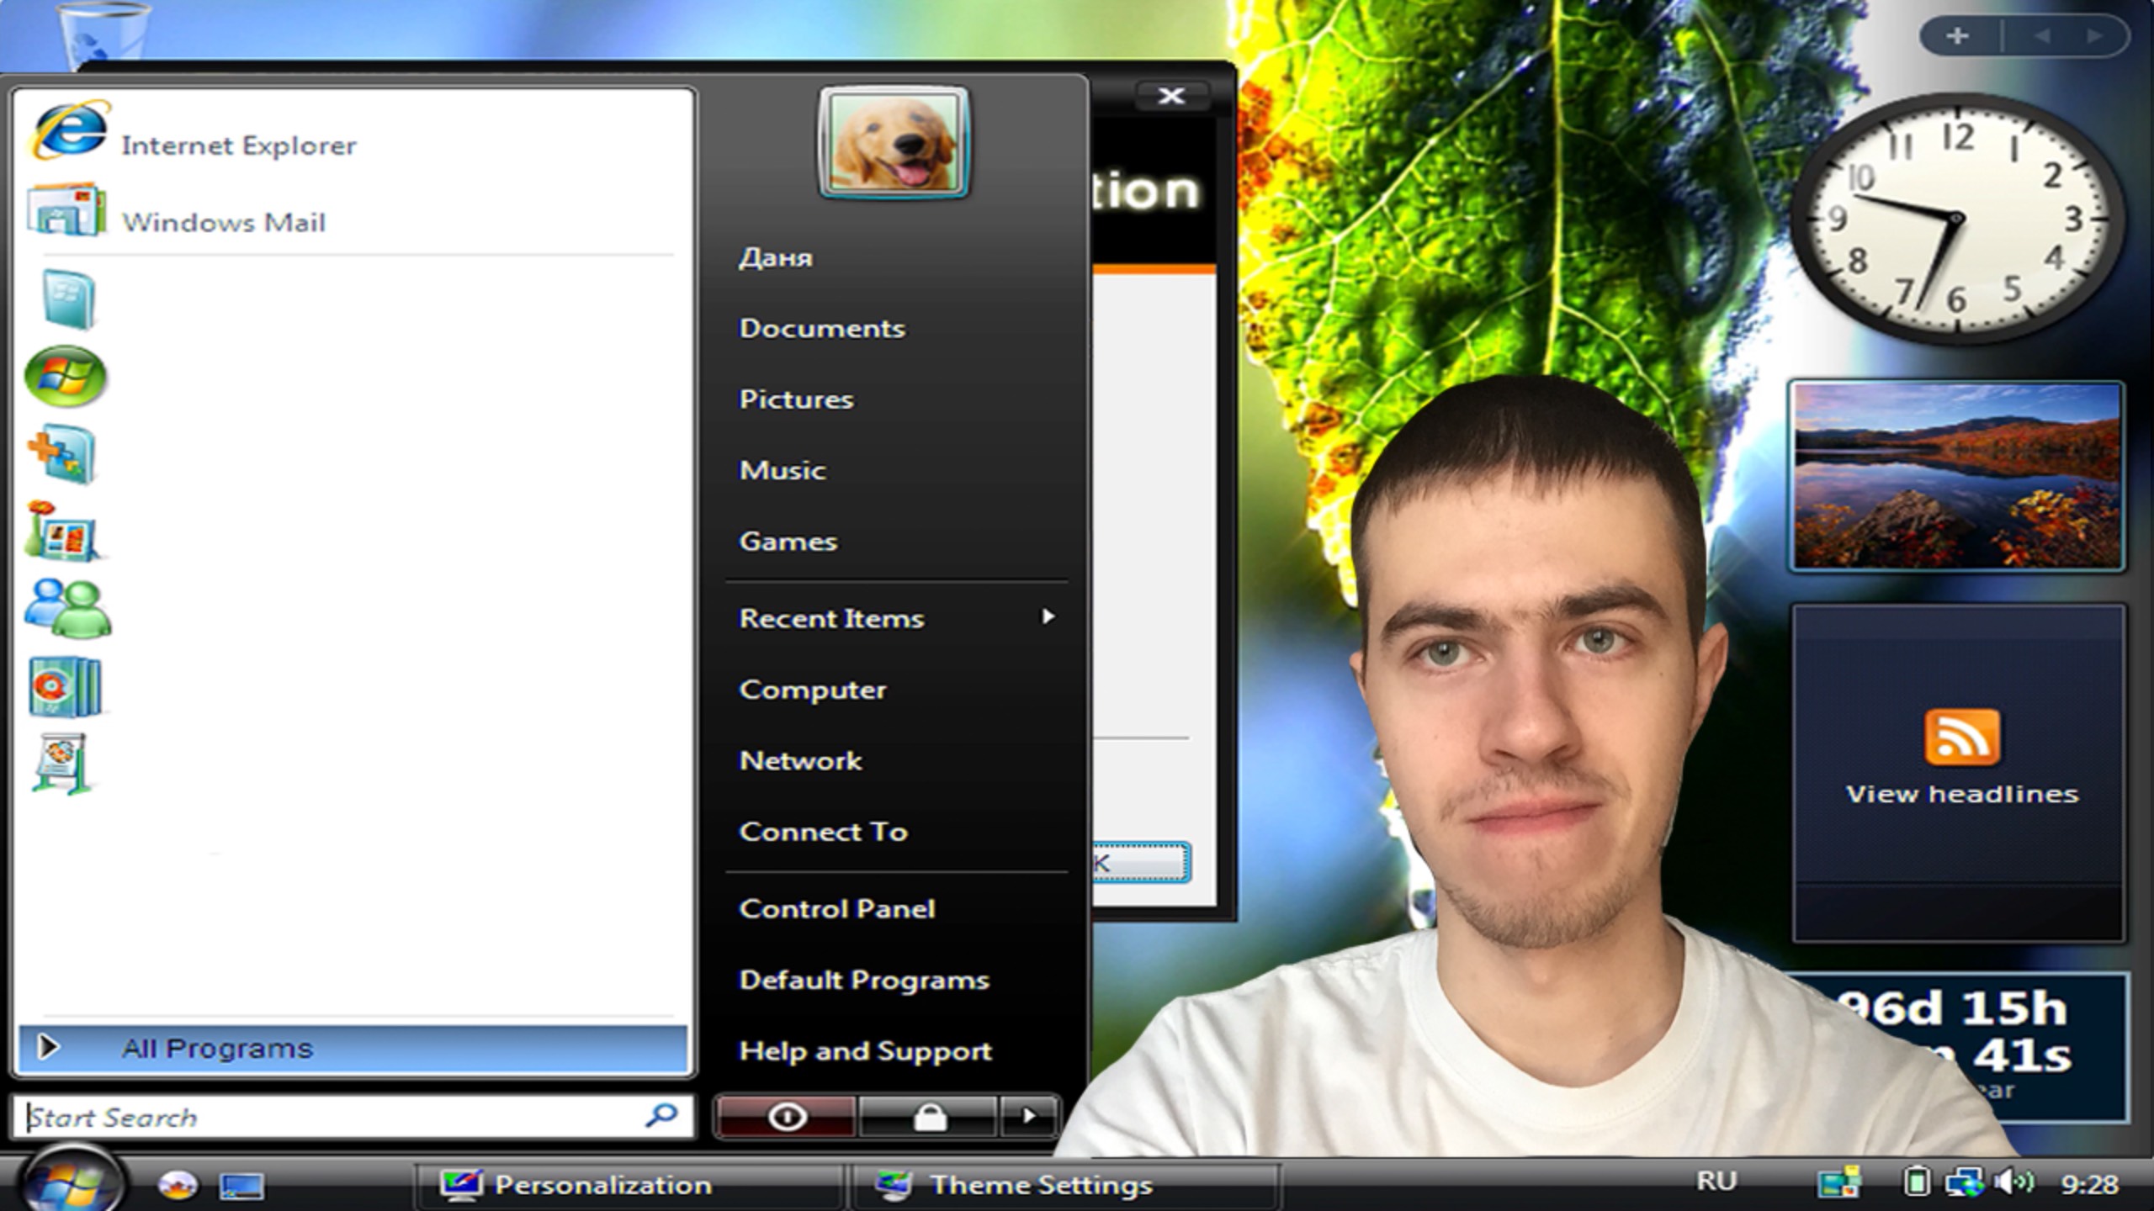The image size is (2154, 1211).
Task: Open Games from the Start menu
Action: point(788,541)
